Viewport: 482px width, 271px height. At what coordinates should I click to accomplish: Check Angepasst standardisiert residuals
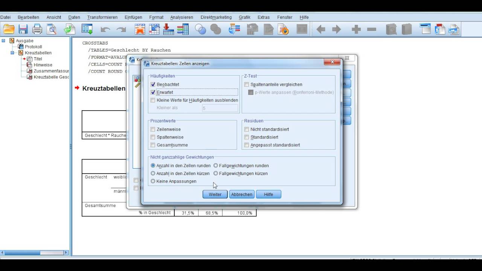[247, 145]
